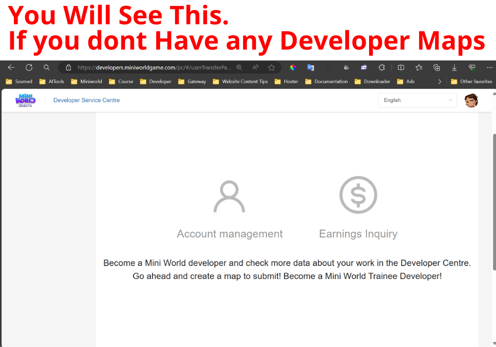This screenshot has width=496, height=347.
Task: Open the Developer bookmarks folder
Action: pyautogui.click(x=155, y=81)
